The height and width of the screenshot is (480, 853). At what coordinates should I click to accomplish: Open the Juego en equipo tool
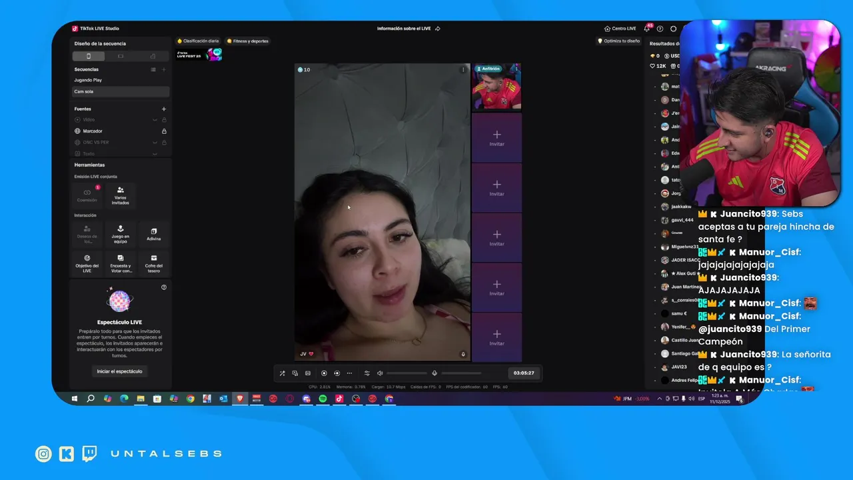click(121, 235)
